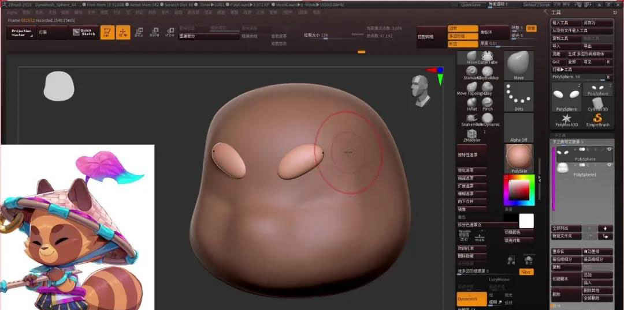Click the reference raccoon image
This screenshot has width=624, height=310.
click(x=77, y=227)
